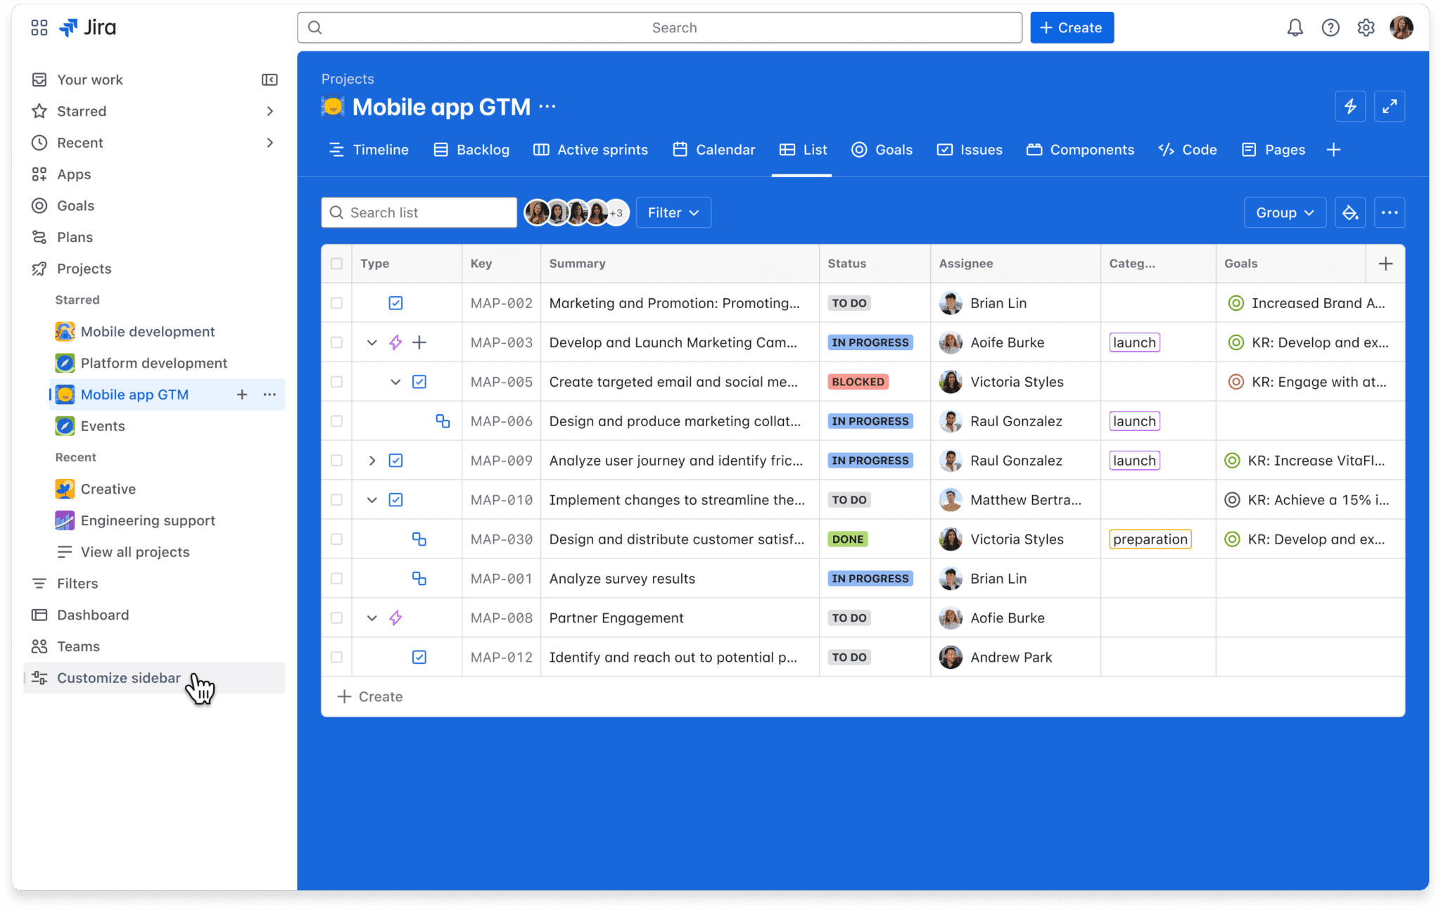The image size is (1441, 910).
Task: Click the lightning automation icon in the project header
Action: click(x=1350, y=106)
